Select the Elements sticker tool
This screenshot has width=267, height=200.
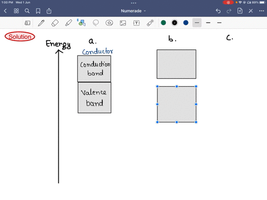[x=109, y=23]
